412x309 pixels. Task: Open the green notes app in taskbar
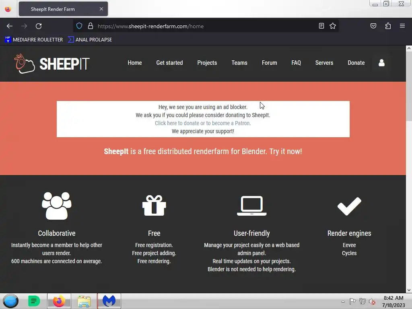34,301
